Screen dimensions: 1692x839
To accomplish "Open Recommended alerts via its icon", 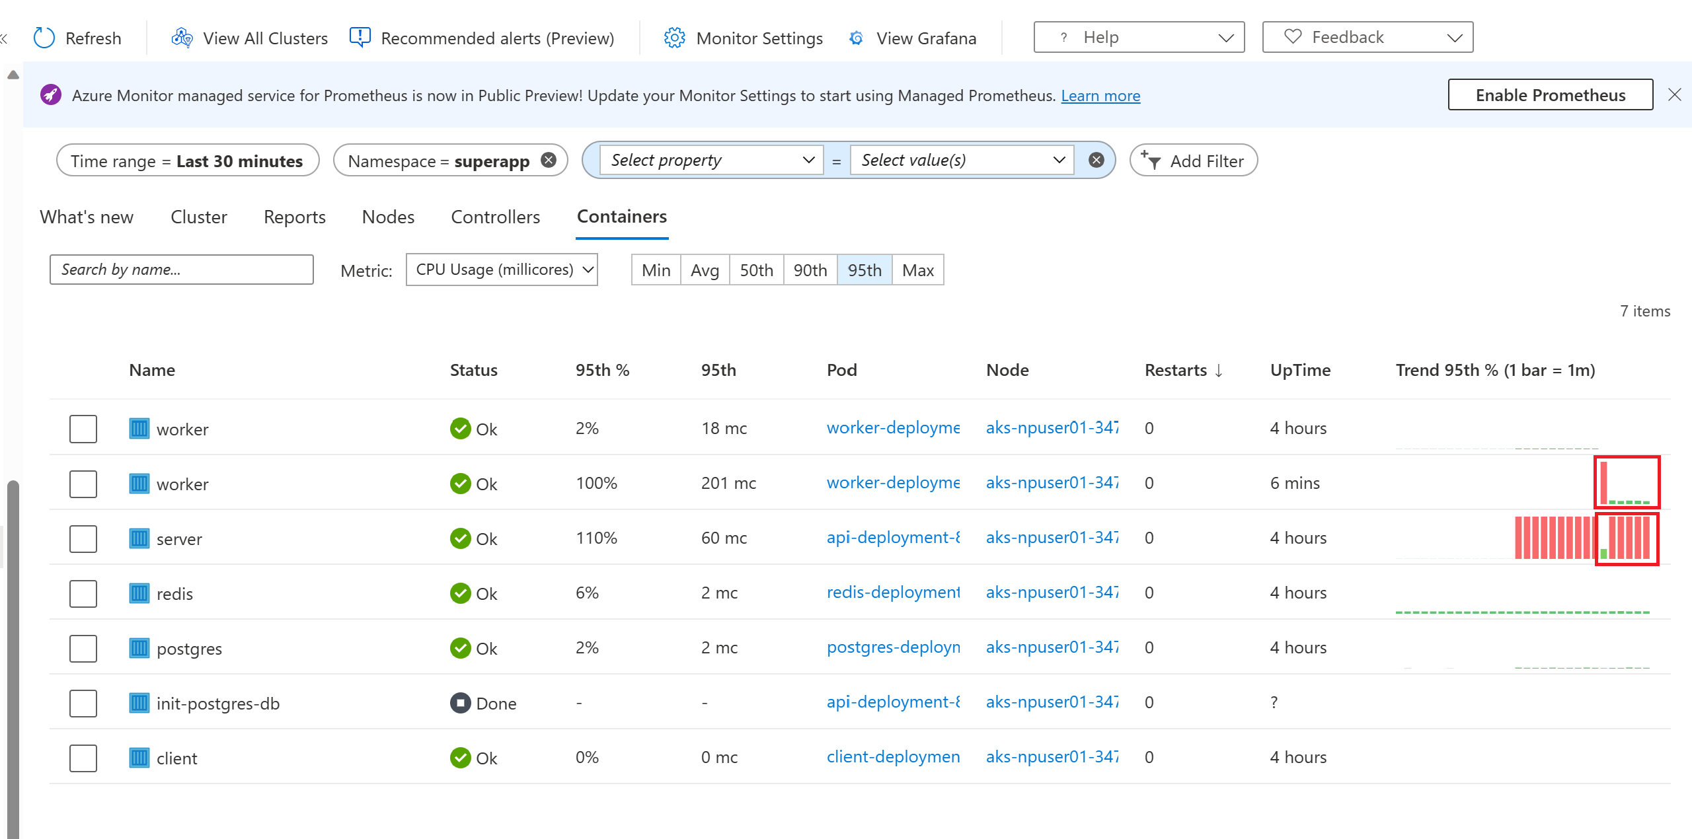I will (360, 38).
